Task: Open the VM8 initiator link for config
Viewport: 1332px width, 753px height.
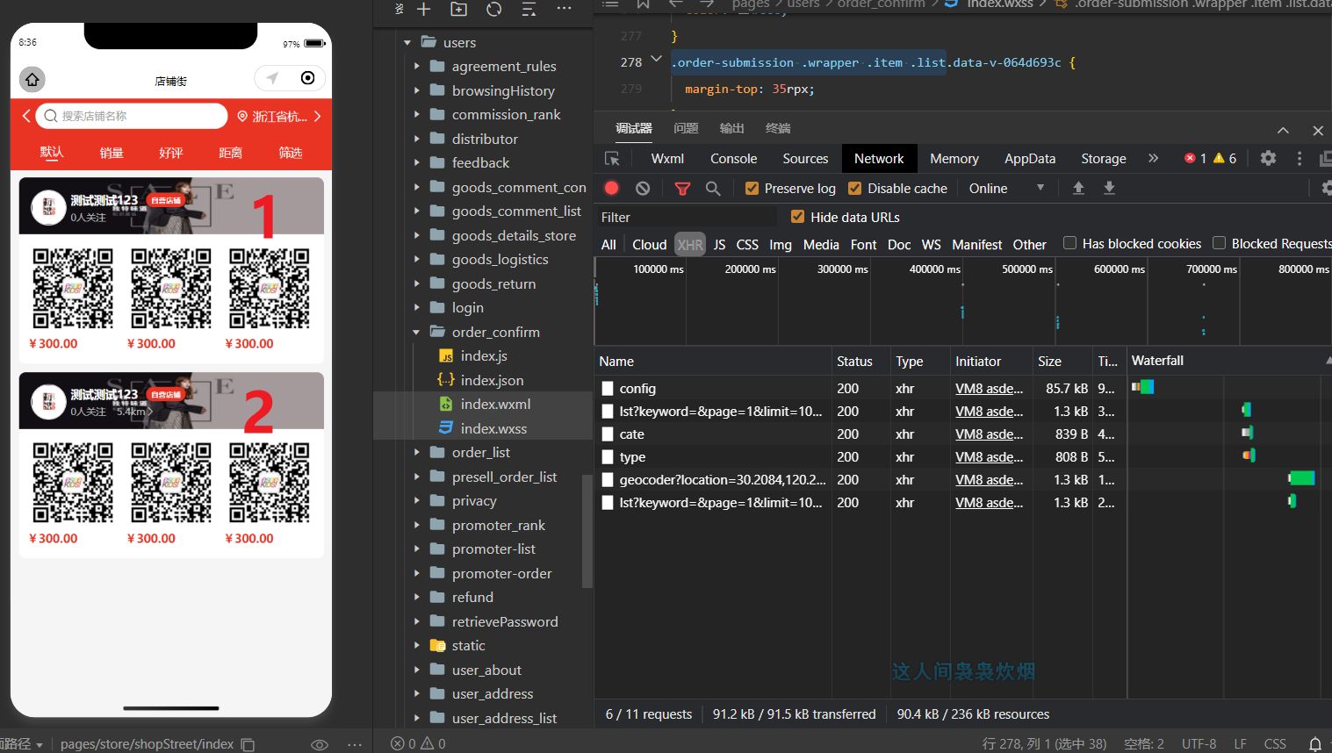Action: coord(990,388)
